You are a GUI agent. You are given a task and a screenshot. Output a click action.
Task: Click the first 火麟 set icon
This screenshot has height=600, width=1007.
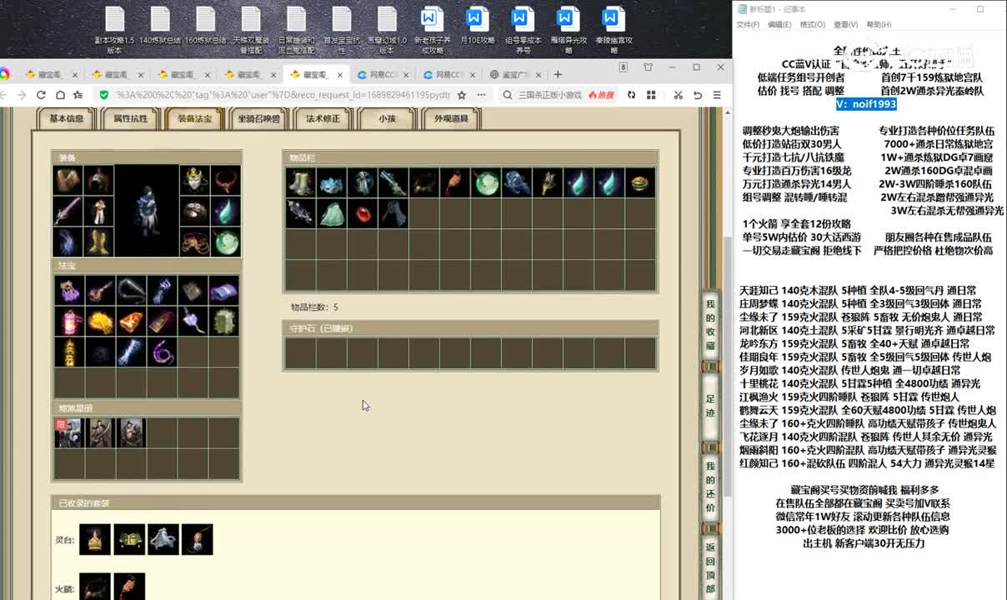[95, 586]
